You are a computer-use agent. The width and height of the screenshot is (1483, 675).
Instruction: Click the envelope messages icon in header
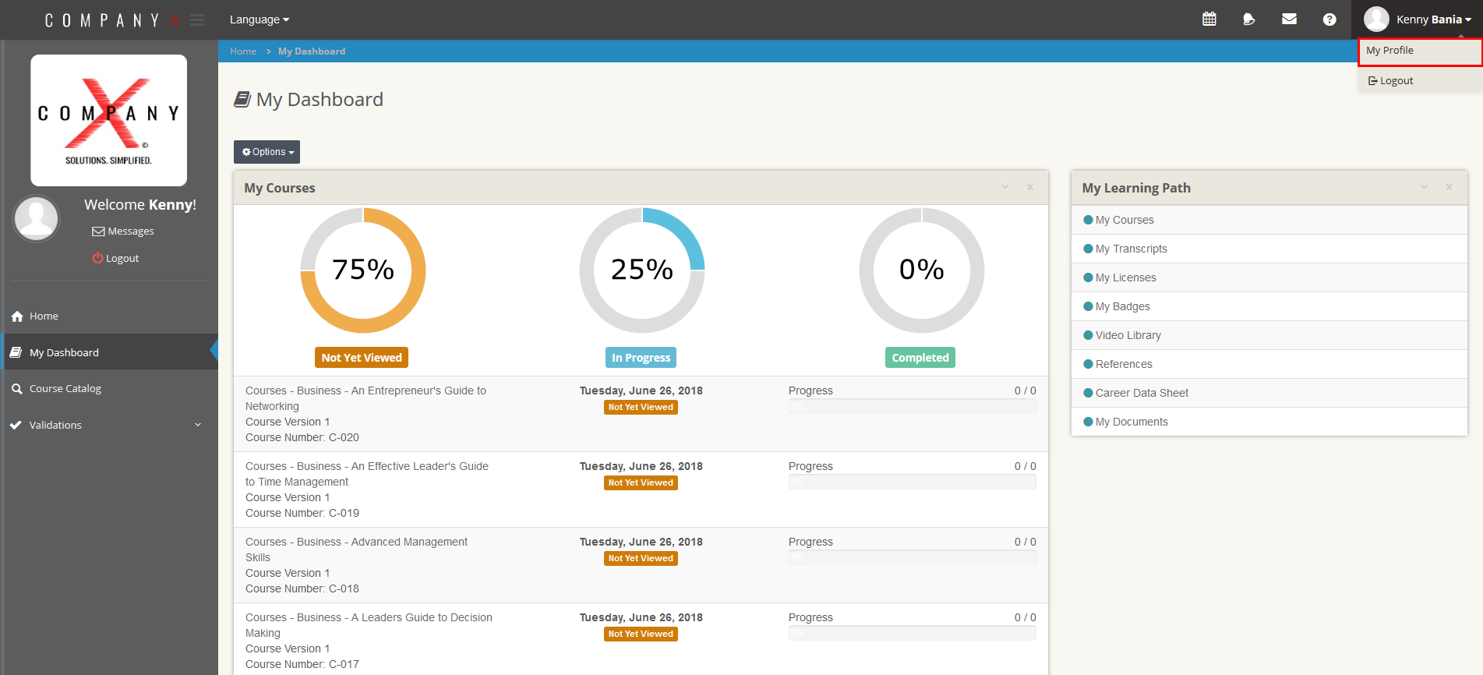pyautogui.click(x=1289, y=19)
